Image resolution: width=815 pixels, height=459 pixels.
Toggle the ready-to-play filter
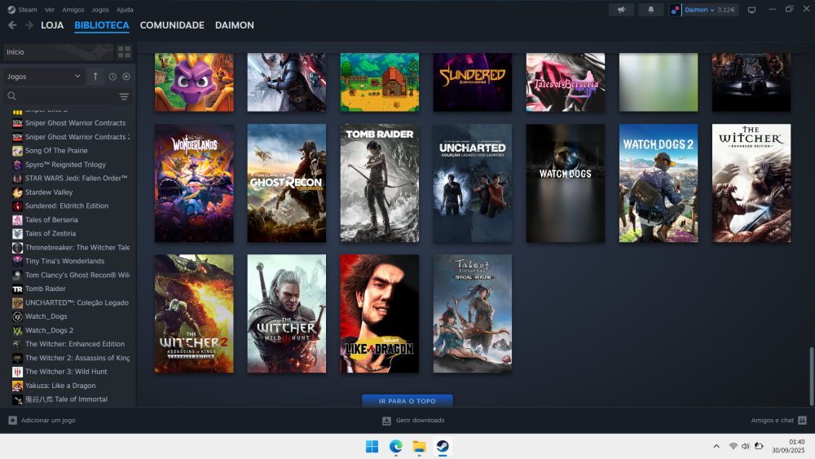click(126, 77)
